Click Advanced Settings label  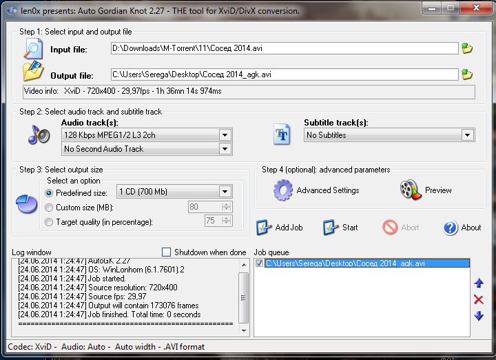[328, 190]
